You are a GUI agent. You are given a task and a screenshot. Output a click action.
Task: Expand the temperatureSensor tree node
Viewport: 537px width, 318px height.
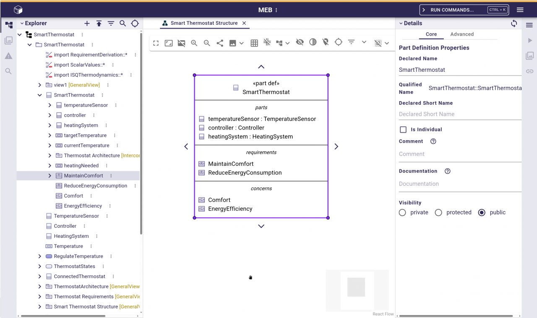point(50,105)
